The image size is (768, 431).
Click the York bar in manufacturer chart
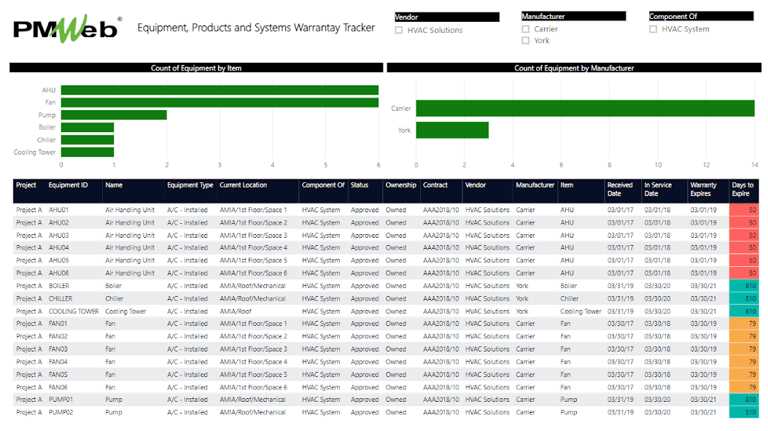(x=452, y=131)
